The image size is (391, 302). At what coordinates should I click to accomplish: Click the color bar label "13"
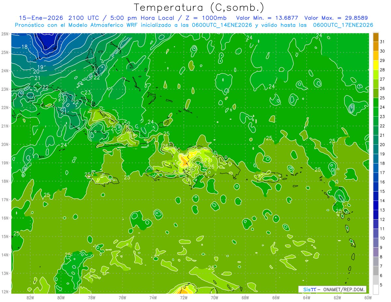[x=382, y=210]
